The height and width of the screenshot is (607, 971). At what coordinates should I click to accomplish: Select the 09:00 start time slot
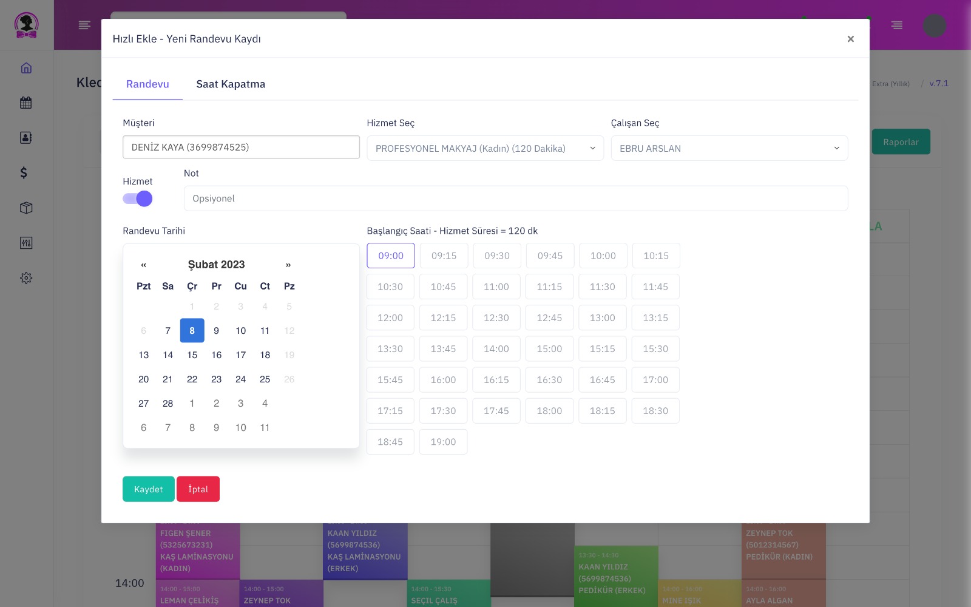pos(391,256)
